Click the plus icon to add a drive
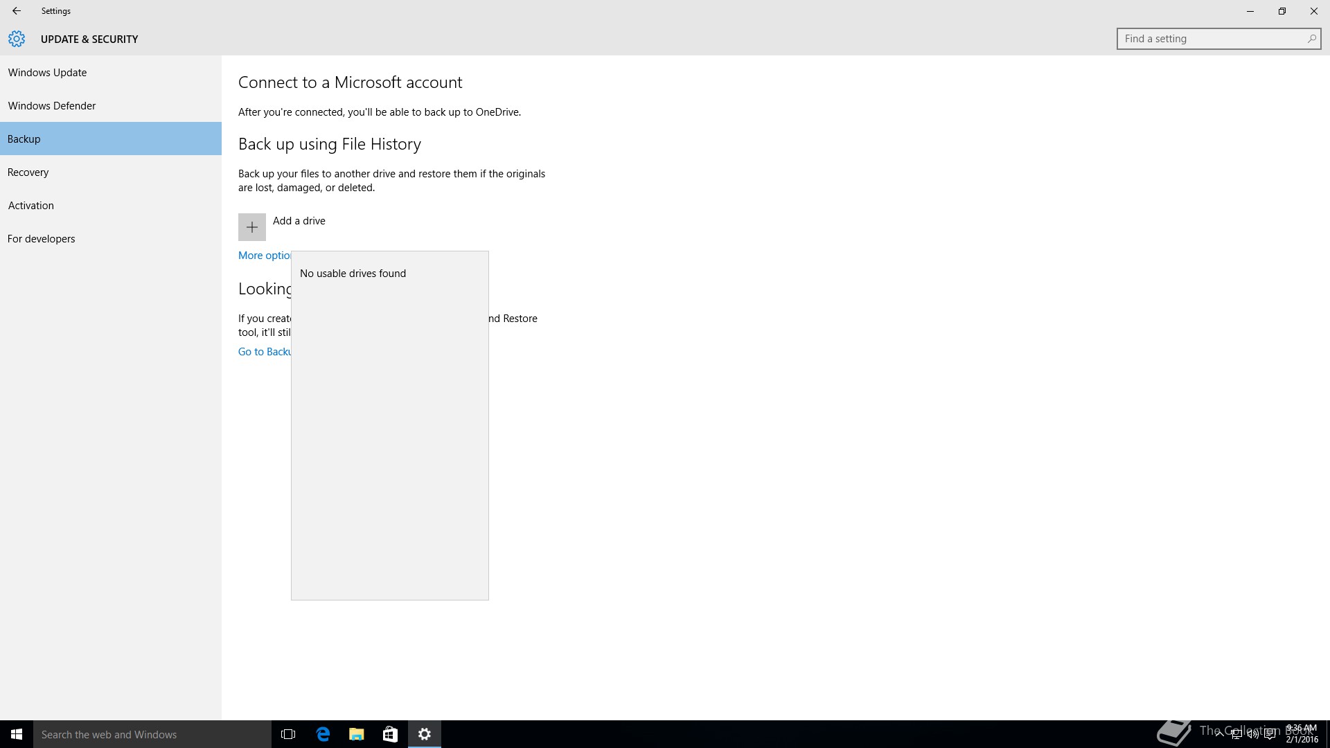The width and height of the screenshot is (1330, 748). click(x=252, y=227)
